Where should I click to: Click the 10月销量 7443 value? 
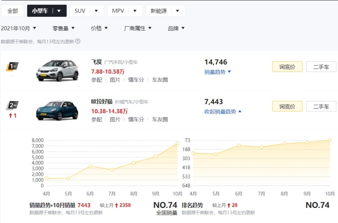tap(84, 205)
